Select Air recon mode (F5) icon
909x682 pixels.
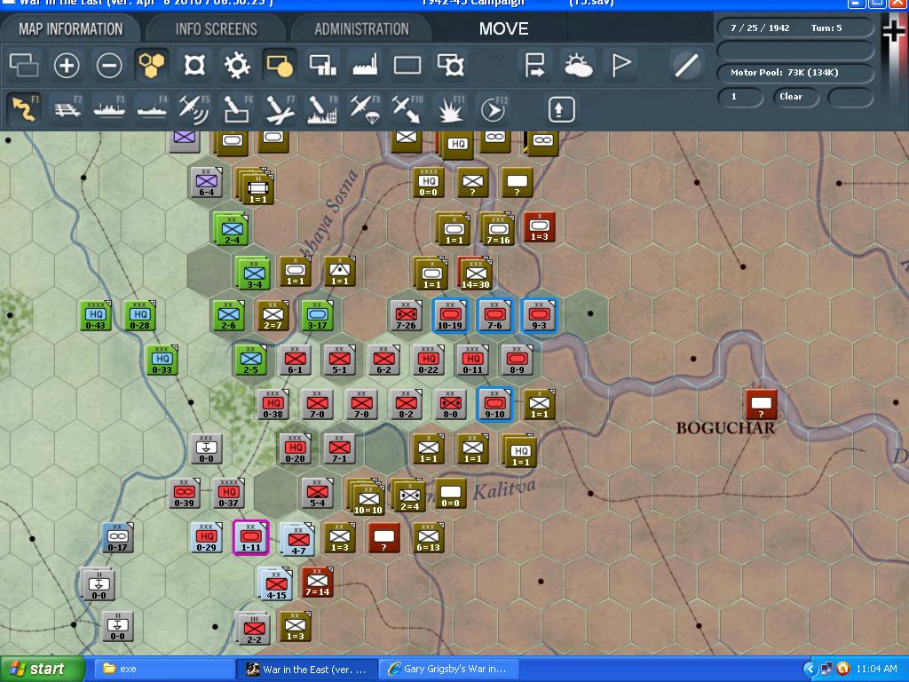(x=194, y=108)
